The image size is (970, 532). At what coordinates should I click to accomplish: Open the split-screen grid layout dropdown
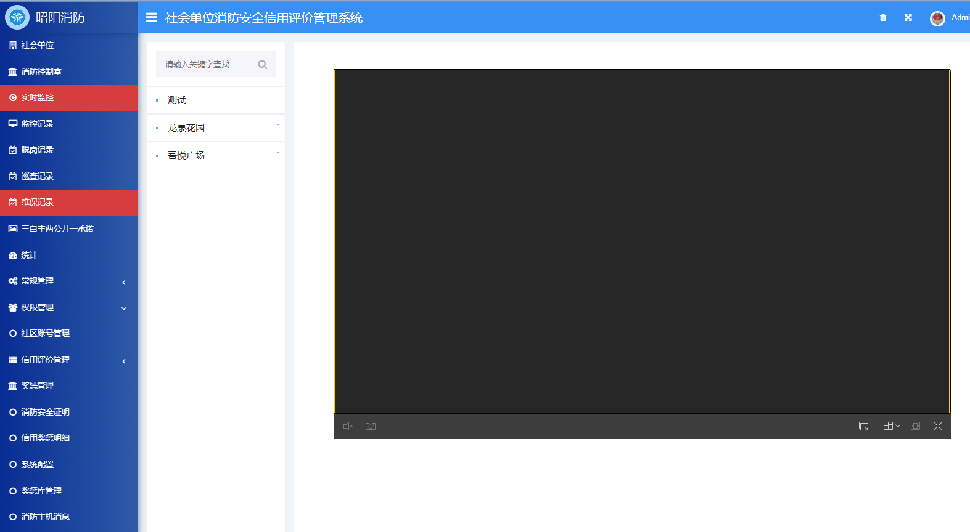point(892,426)
